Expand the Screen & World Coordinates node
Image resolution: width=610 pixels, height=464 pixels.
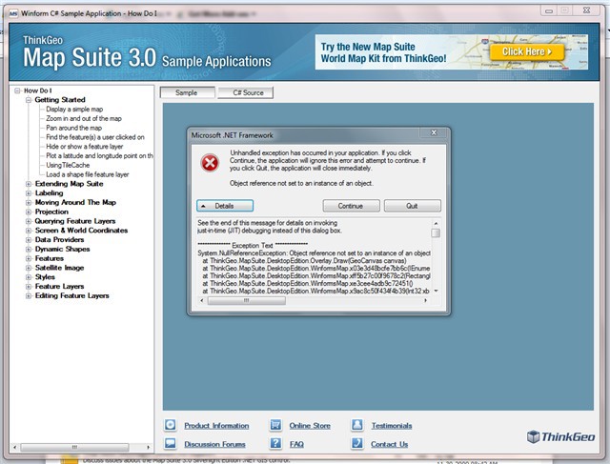pos(29,231)
